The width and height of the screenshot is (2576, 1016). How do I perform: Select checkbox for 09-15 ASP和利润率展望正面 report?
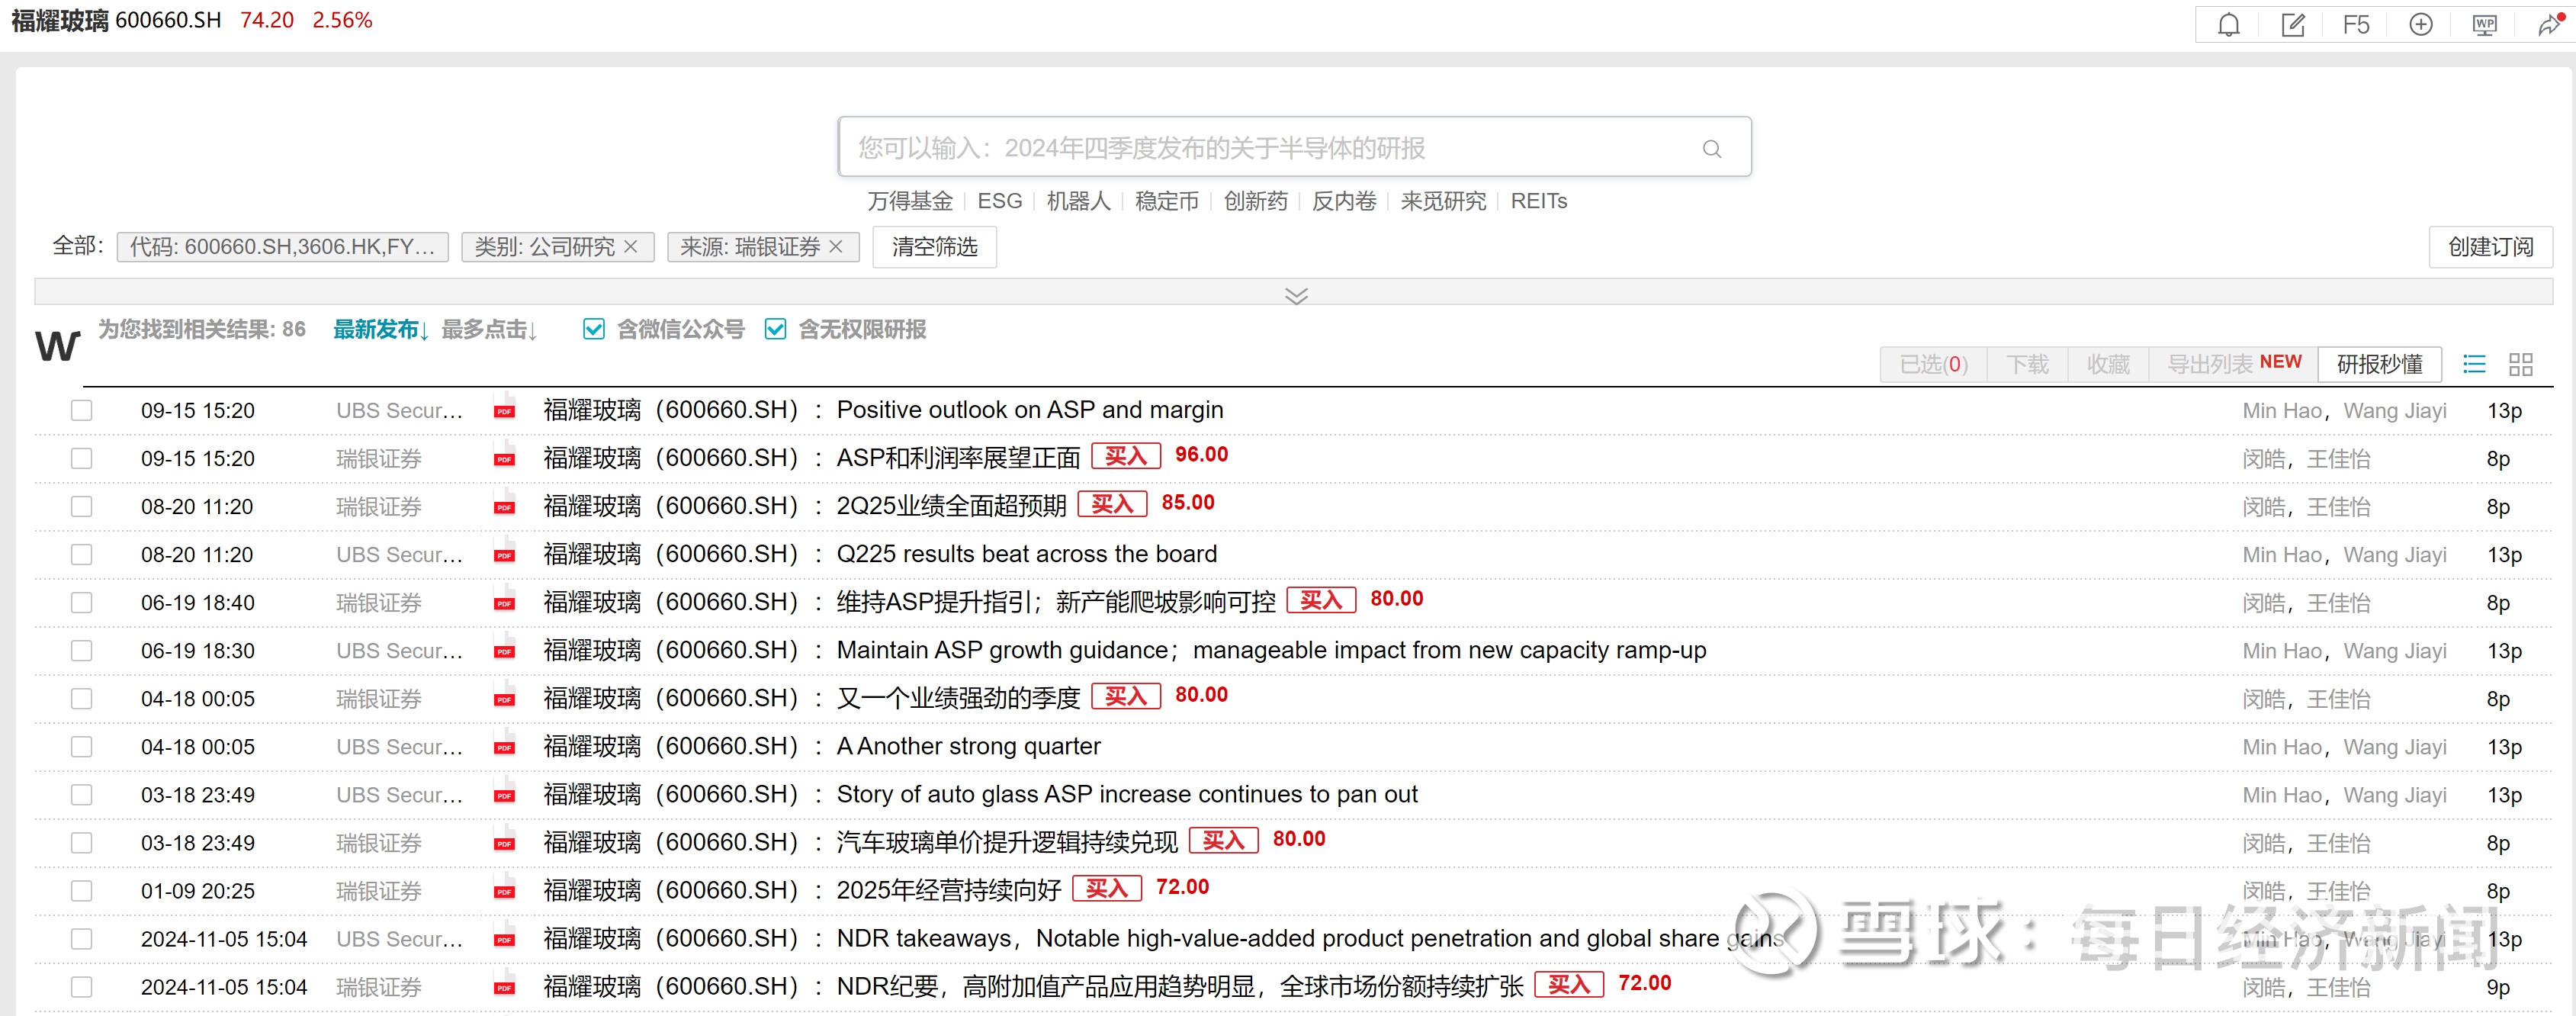pyautogui.click(x=82, y=458)
